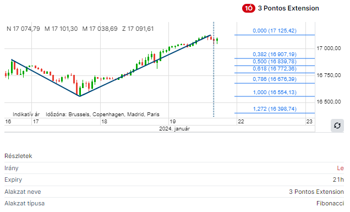Click the M 17 101,30 high value
This screenshot has height=212, width=350.
pos(61,29)
